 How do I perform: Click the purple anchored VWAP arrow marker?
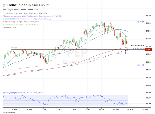[x=126, y=53]
